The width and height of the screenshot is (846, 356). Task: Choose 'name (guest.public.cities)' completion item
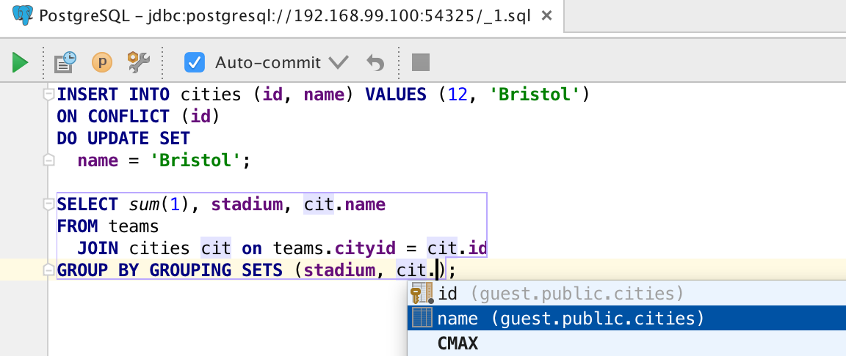(x=626, y=319)
